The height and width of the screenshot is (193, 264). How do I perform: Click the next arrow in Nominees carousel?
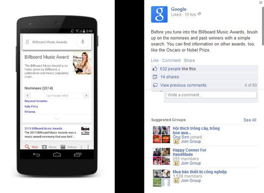point(86,96)
